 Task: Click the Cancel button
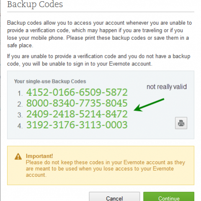click(x=114, y=196)
